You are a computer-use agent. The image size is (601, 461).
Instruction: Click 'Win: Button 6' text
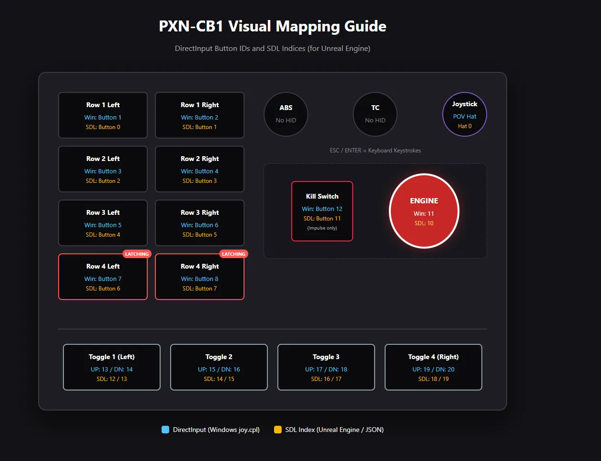click(x=200, y=225)
